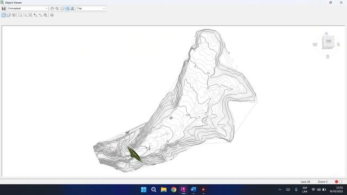Click the Lens 28 status bar text

(305, 182)
